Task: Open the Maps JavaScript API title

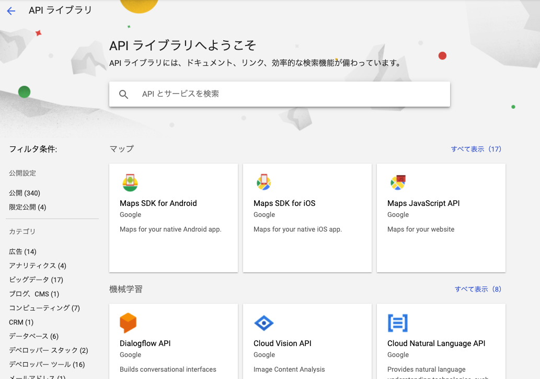Action: pyautogui.click(x=423, y=203)
